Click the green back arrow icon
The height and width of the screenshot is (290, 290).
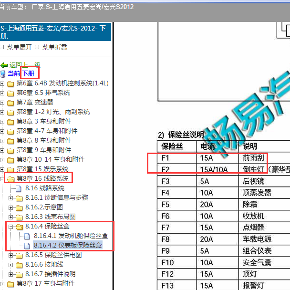pos(4,65)
